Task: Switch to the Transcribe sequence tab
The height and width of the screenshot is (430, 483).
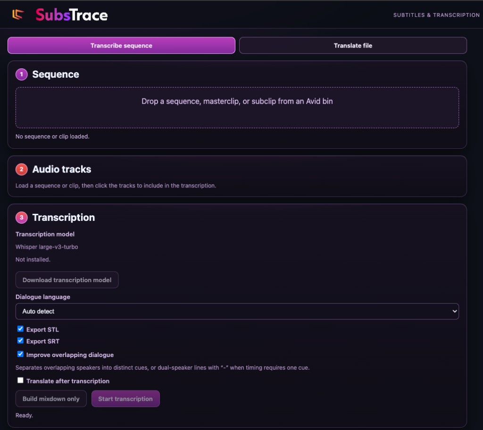Action: point(121,46)
